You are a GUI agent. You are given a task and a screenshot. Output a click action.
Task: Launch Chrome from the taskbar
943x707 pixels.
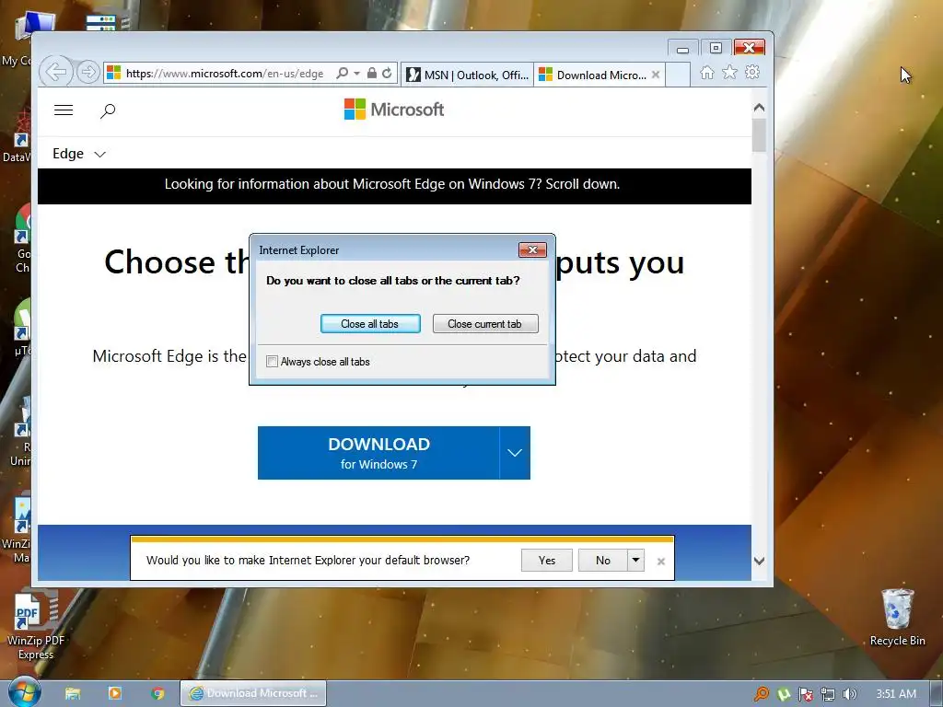click(157, 693)
